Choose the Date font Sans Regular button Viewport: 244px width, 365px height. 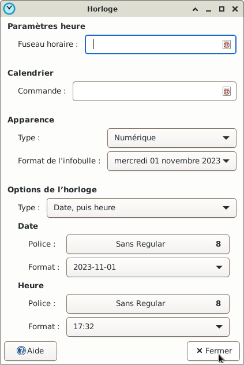point(148,244)
